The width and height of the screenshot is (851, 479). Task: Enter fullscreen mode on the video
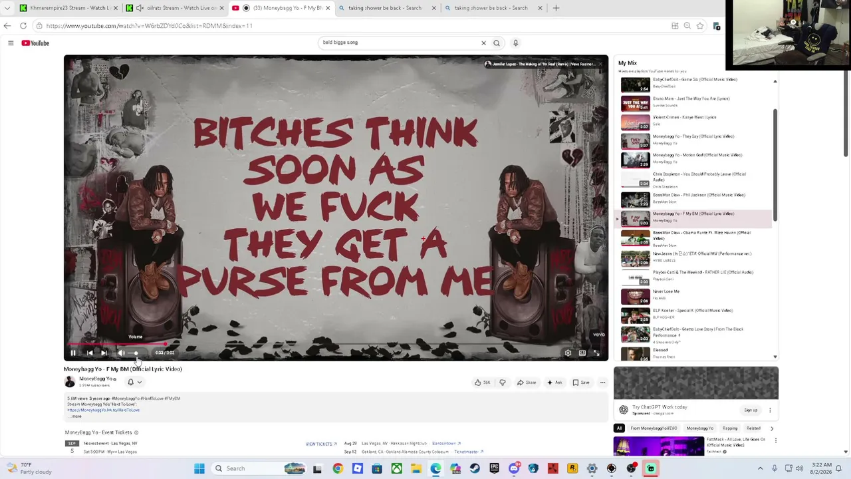(x=596, y=353)
